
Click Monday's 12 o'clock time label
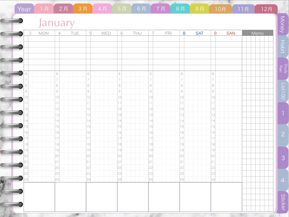pos(26,109)
